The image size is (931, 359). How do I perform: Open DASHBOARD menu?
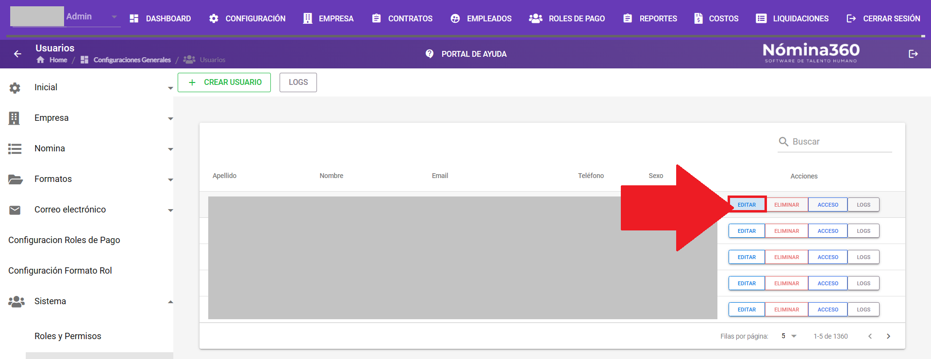click(168, 18)
